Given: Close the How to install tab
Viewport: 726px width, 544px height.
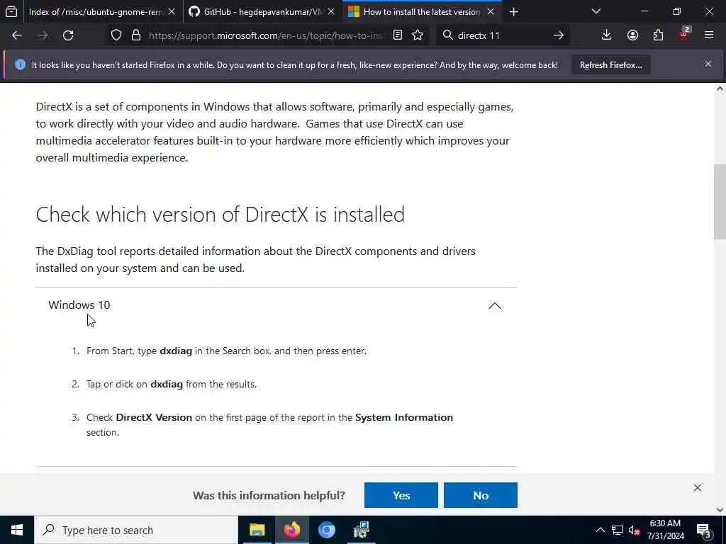Looking at the screenshot, I should pyautogui.click(x=491, y=12).
